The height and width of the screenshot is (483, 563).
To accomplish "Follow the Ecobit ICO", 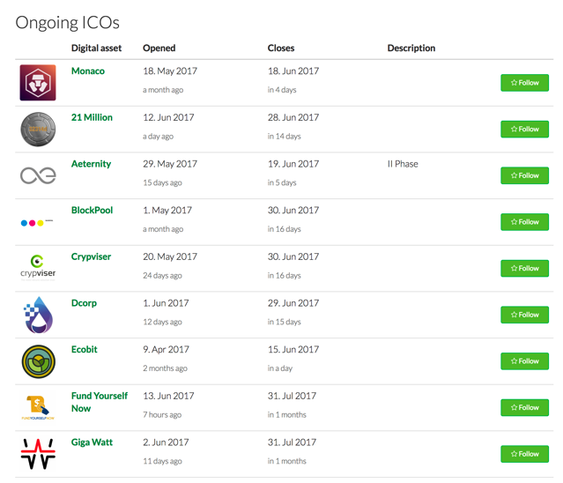I will 524,360.
